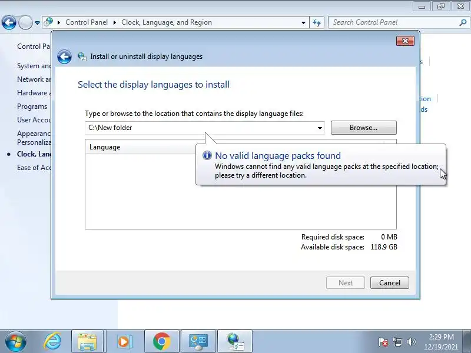Viewport: 471px width, 353px height.
Task: Click 'Control Panel' in the breadcrumb
Action: [86, 22]
